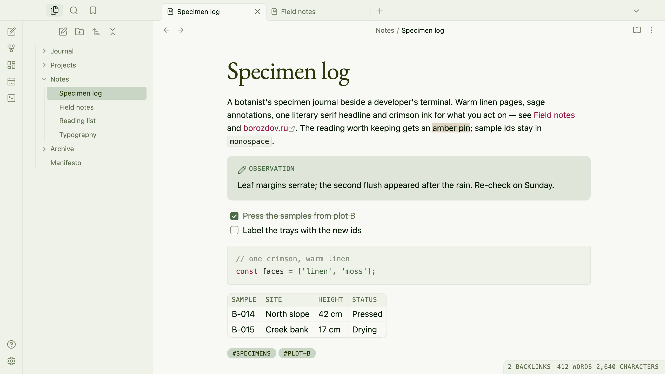Open the command palette terminal icon

pos(11,98)
